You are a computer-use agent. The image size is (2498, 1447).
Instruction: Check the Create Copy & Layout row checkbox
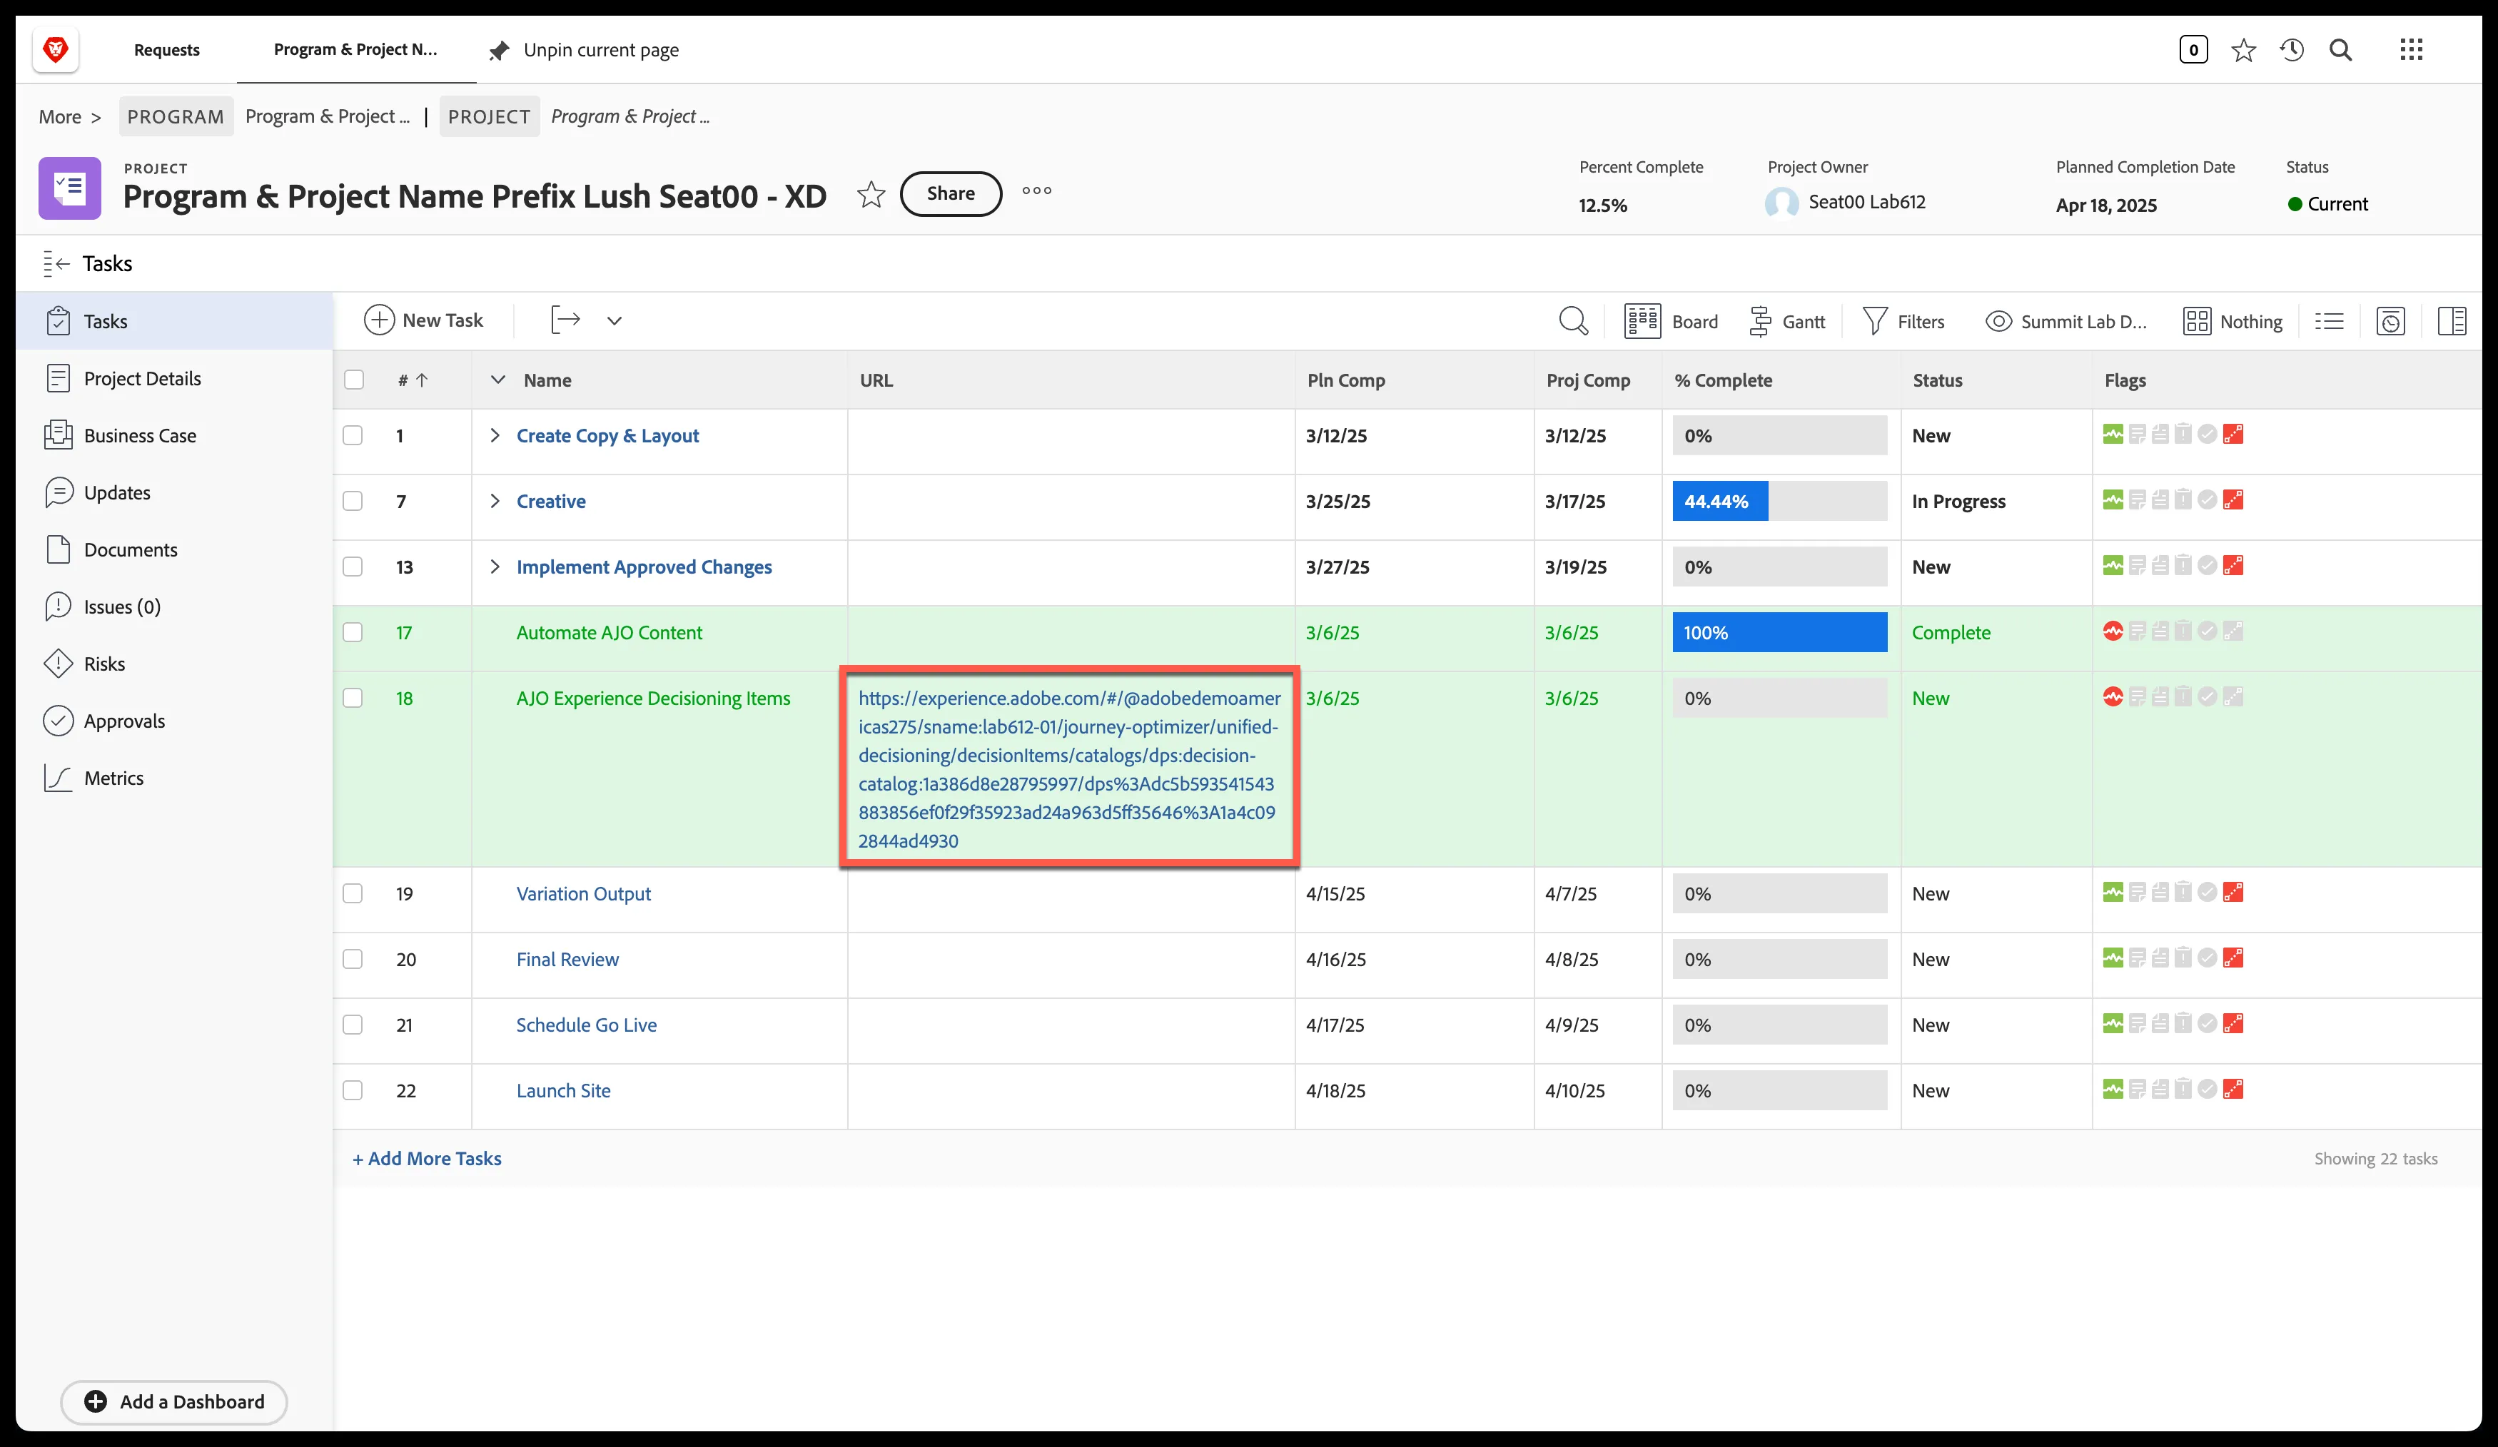353,435
